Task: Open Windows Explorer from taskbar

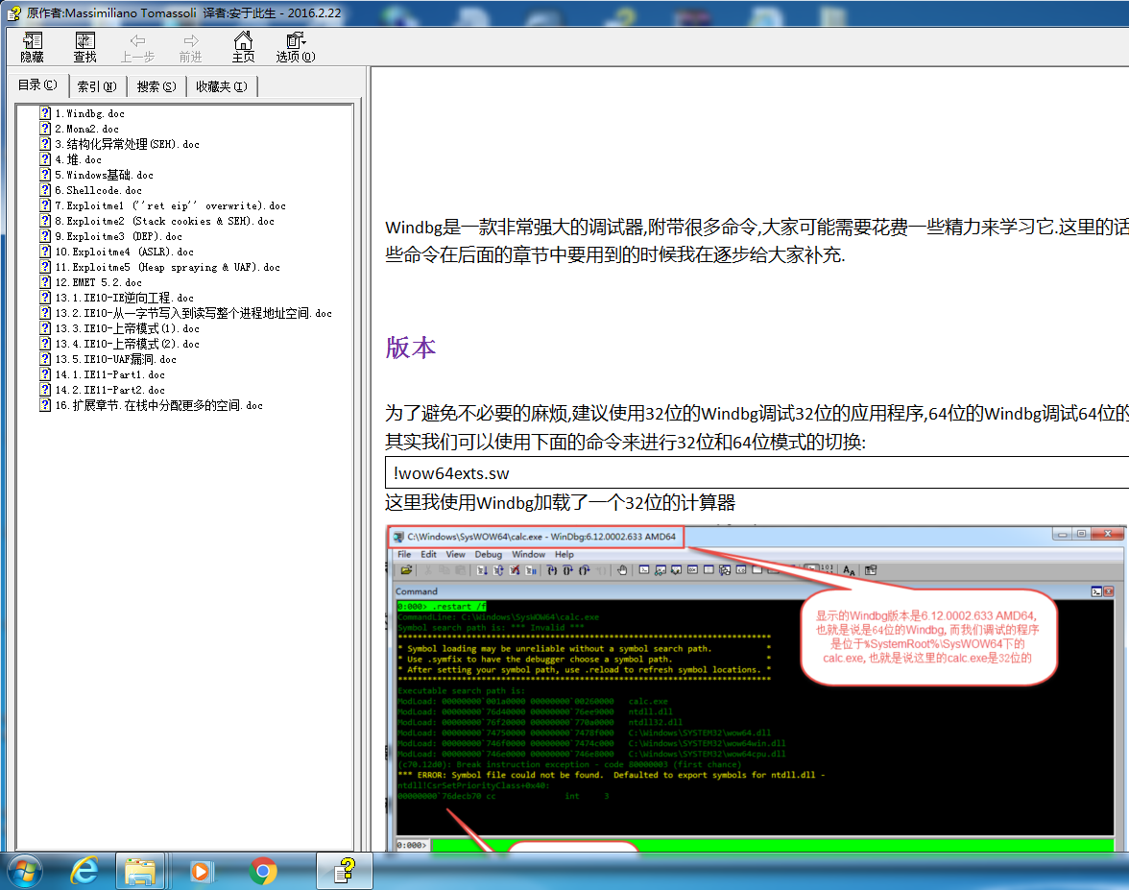Action: click(140, 872)
